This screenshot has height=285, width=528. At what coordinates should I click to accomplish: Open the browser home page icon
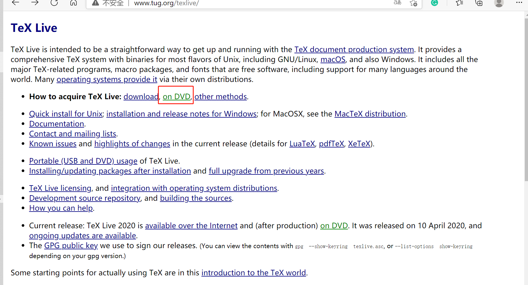(x=74, y=3)
